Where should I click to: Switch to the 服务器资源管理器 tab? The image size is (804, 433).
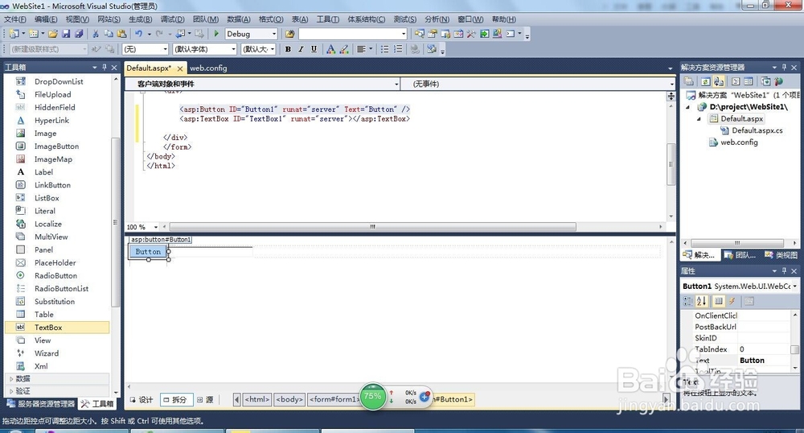pyautogui.click(x=41, y=404)
